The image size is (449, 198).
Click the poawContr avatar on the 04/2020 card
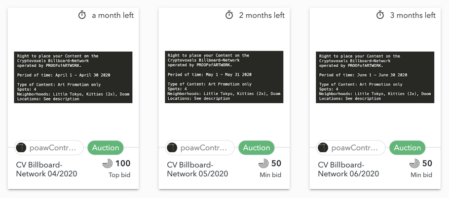(x=21, y=148)
